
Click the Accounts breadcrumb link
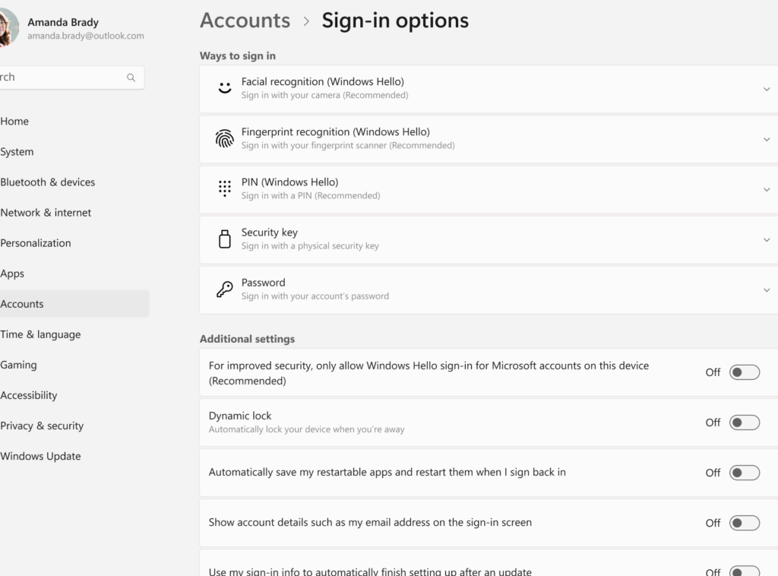click(x=245, y=21)
